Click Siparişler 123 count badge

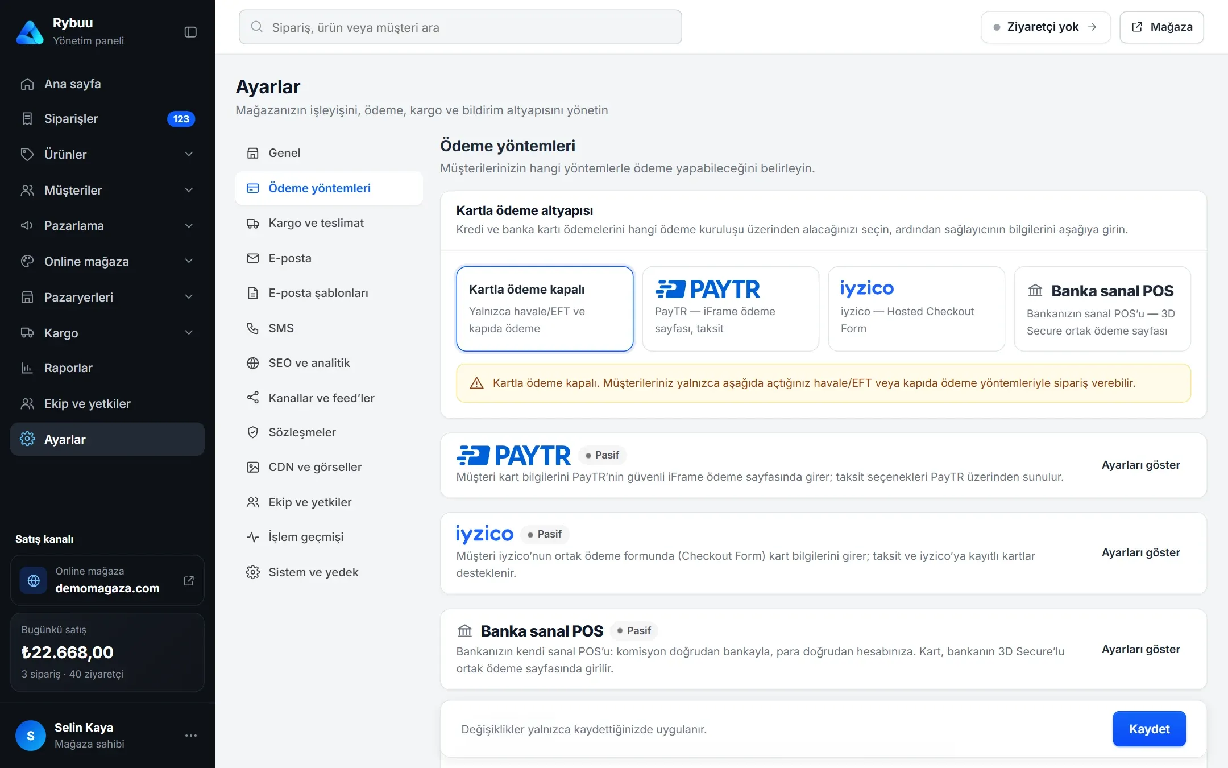coord(181,119)
